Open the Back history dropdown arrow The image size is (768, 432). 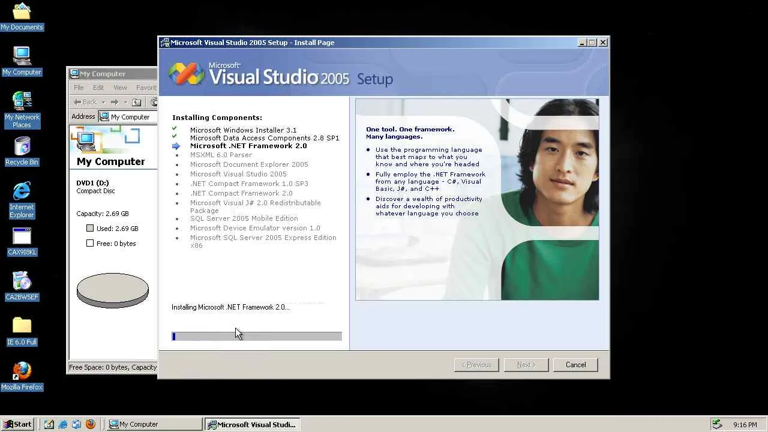click(x=103, y=102)
